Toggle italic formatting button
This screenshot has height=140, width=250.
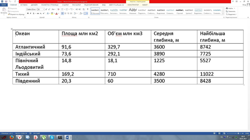click(30, 14)
